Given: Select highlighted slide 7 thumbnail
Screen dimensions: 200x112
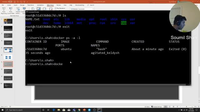Looking at the screenshot, I should coord(8,64).
